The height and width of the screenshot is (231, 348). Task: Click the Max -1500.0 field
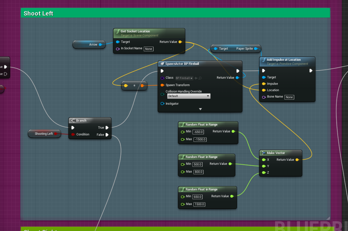pyautogui.click(x=200, y=139)
